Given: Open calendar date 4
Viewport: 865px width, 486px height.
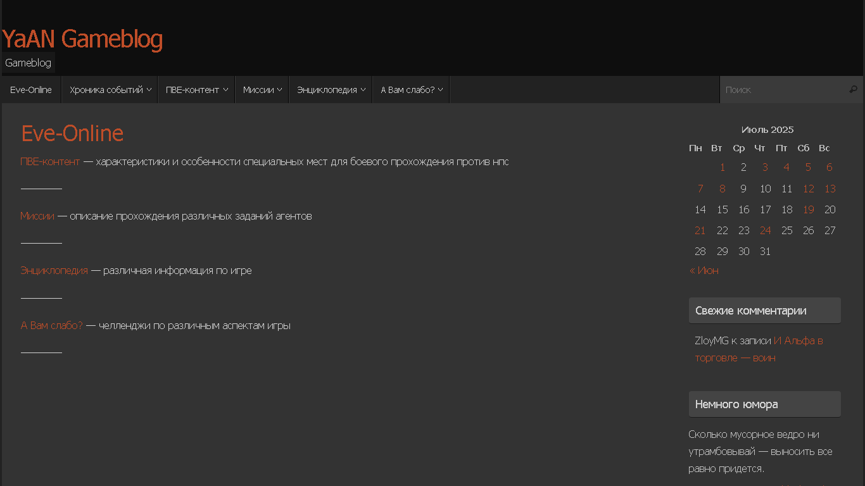Looking at the screenshot, I should pyautogui.click(x=786, y=167).
